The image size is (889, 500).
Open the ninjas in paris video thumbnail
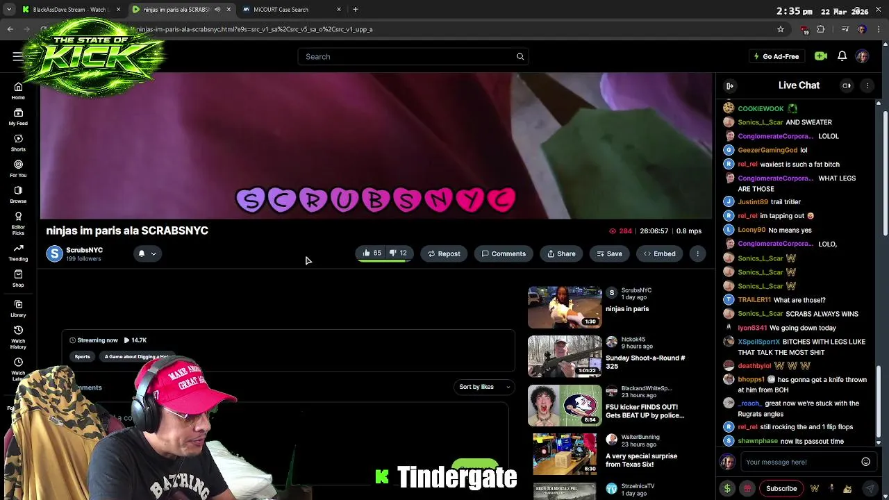tap(565, 307)
